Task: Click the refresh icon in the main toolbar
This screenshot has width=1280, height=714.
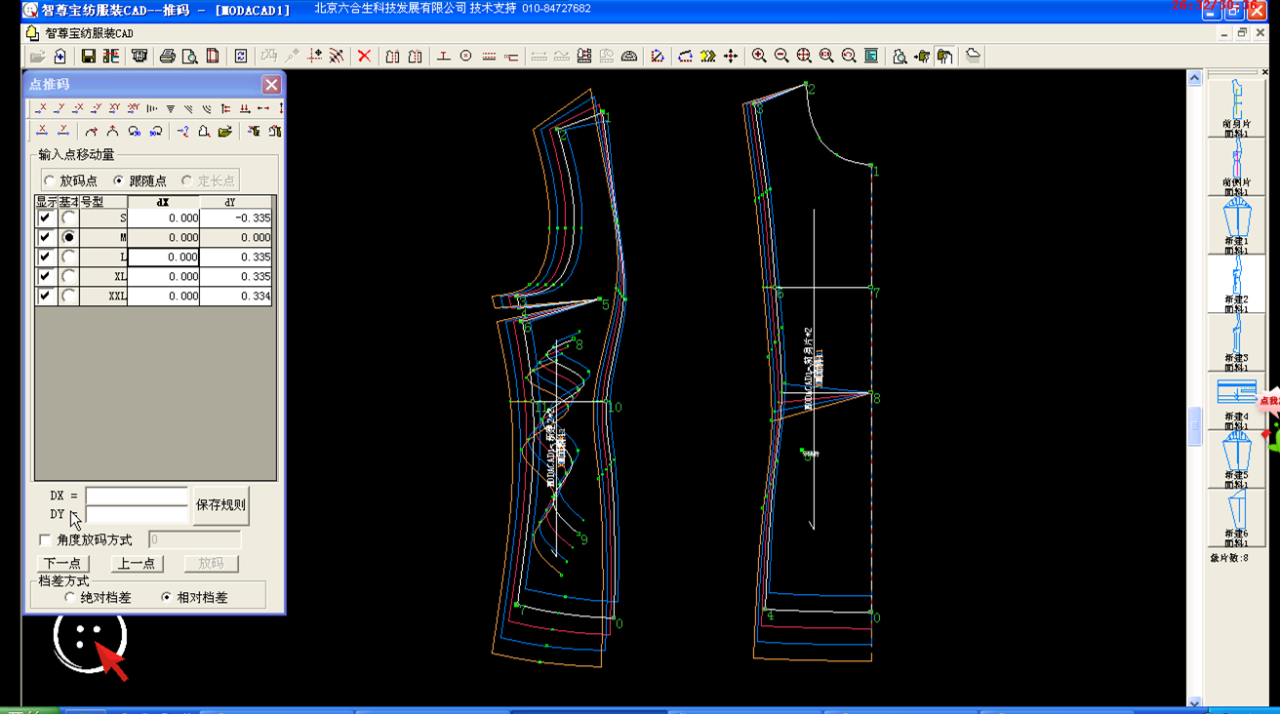Action: pos(241,57)
